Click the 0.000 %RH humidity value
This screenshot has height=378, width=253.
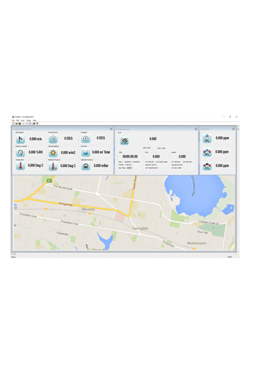tap(36, 152)
